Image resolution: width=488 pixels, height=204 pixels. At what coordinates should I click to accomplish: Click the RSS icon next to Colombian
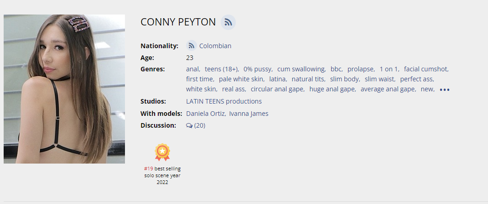pyautogui.click(x=192, y=46)
